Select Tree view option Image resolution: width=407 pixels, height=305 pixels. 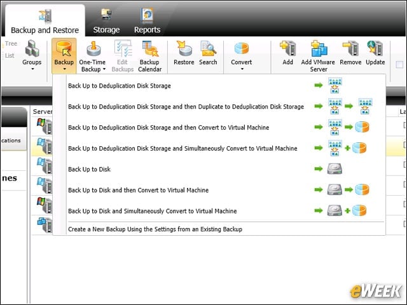click(x=11, y=44)
